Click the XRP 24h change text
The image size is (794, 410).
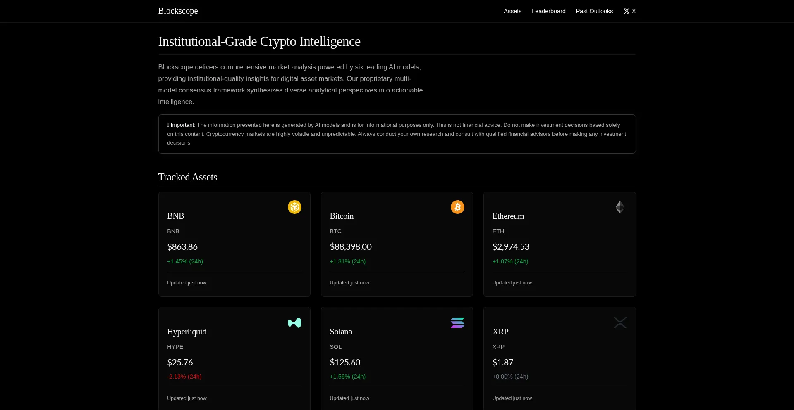point(510,377)
